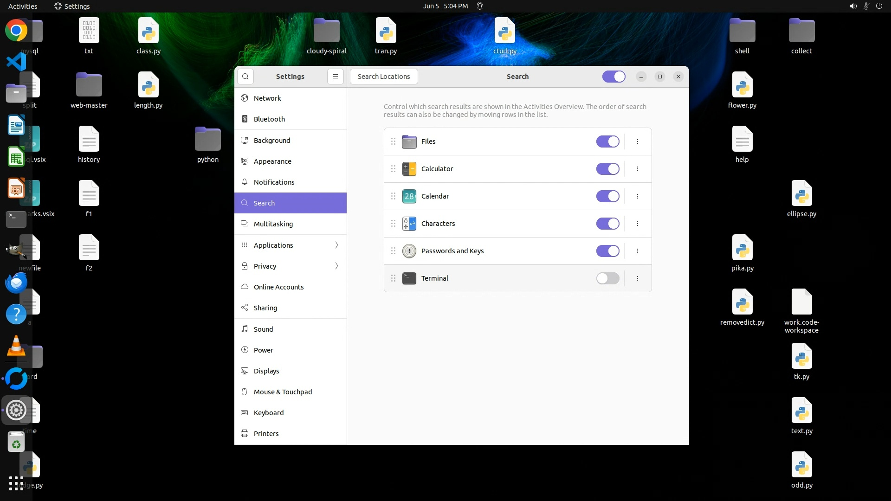This screenshot has height=501, width=891.
Task: Click the Characters row drag handle
Action: (393, 224)
